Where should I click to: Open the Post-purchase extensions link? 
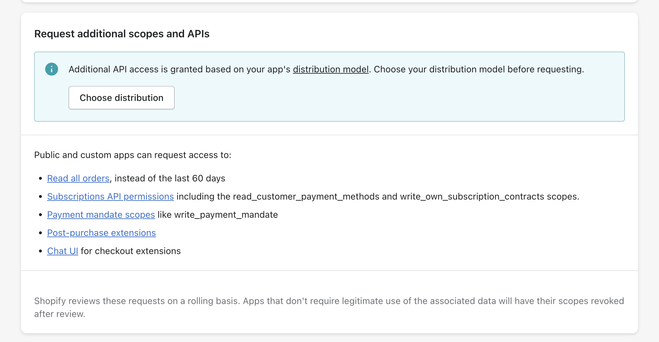tap(101, 233)
